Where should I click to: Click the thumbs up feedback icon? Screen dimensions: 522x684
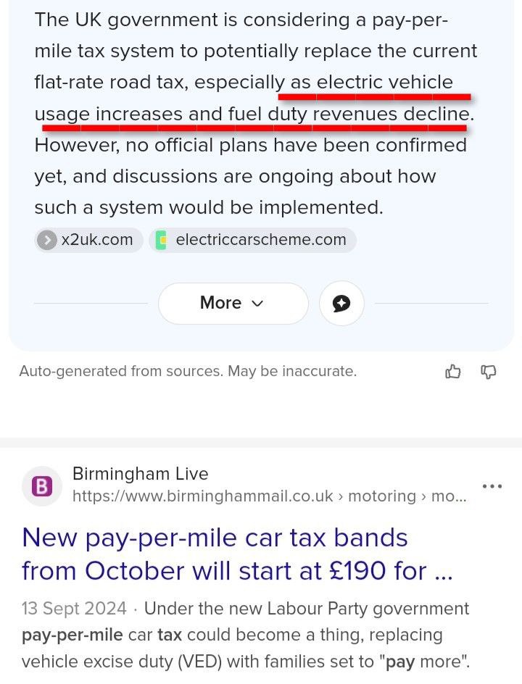453,372
